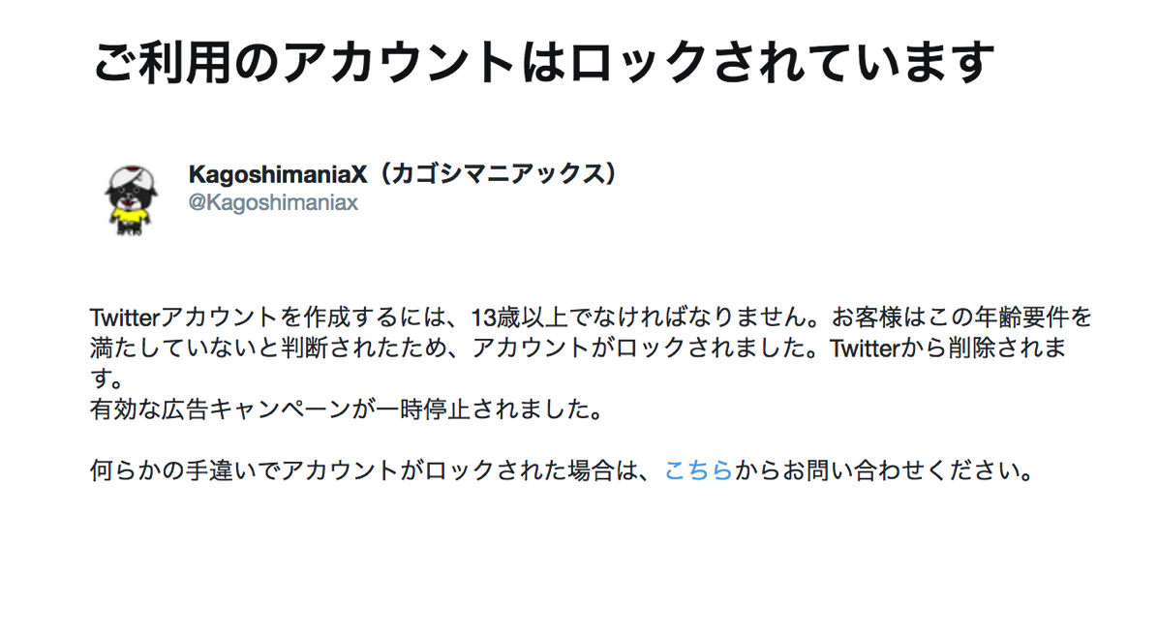Screen dimensions: 1158x635
Task: Click the lone す。 line ending the paragraph
Action: pos(105,378)
